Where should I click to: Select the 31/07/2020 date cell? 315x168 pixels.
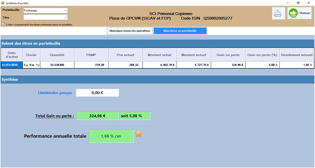[x=12, y=65]
